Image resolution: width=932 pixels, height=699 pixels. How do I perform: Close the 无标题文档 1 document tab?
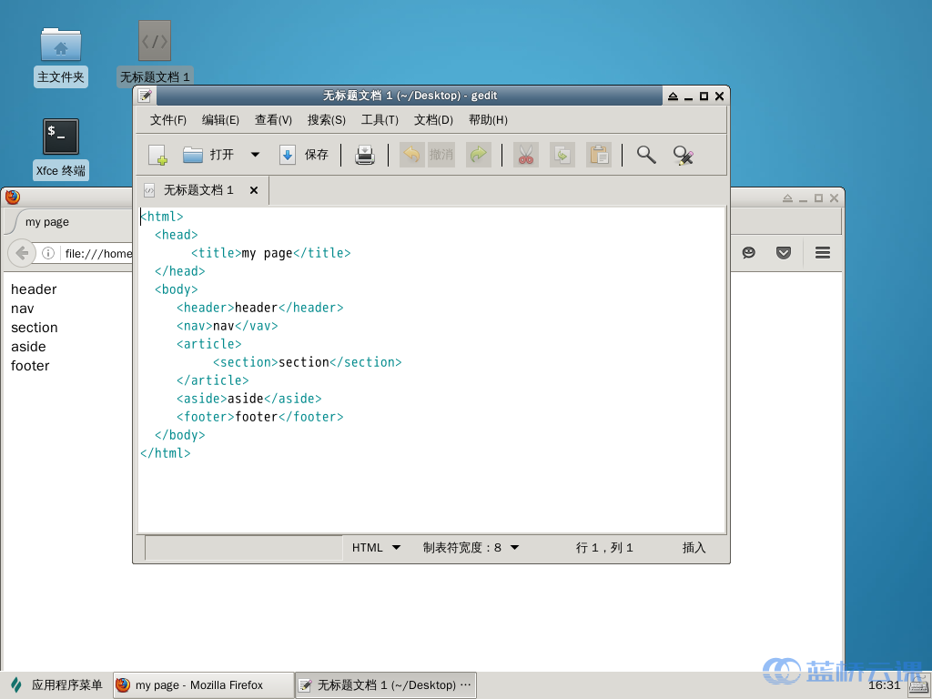[254, 190]
